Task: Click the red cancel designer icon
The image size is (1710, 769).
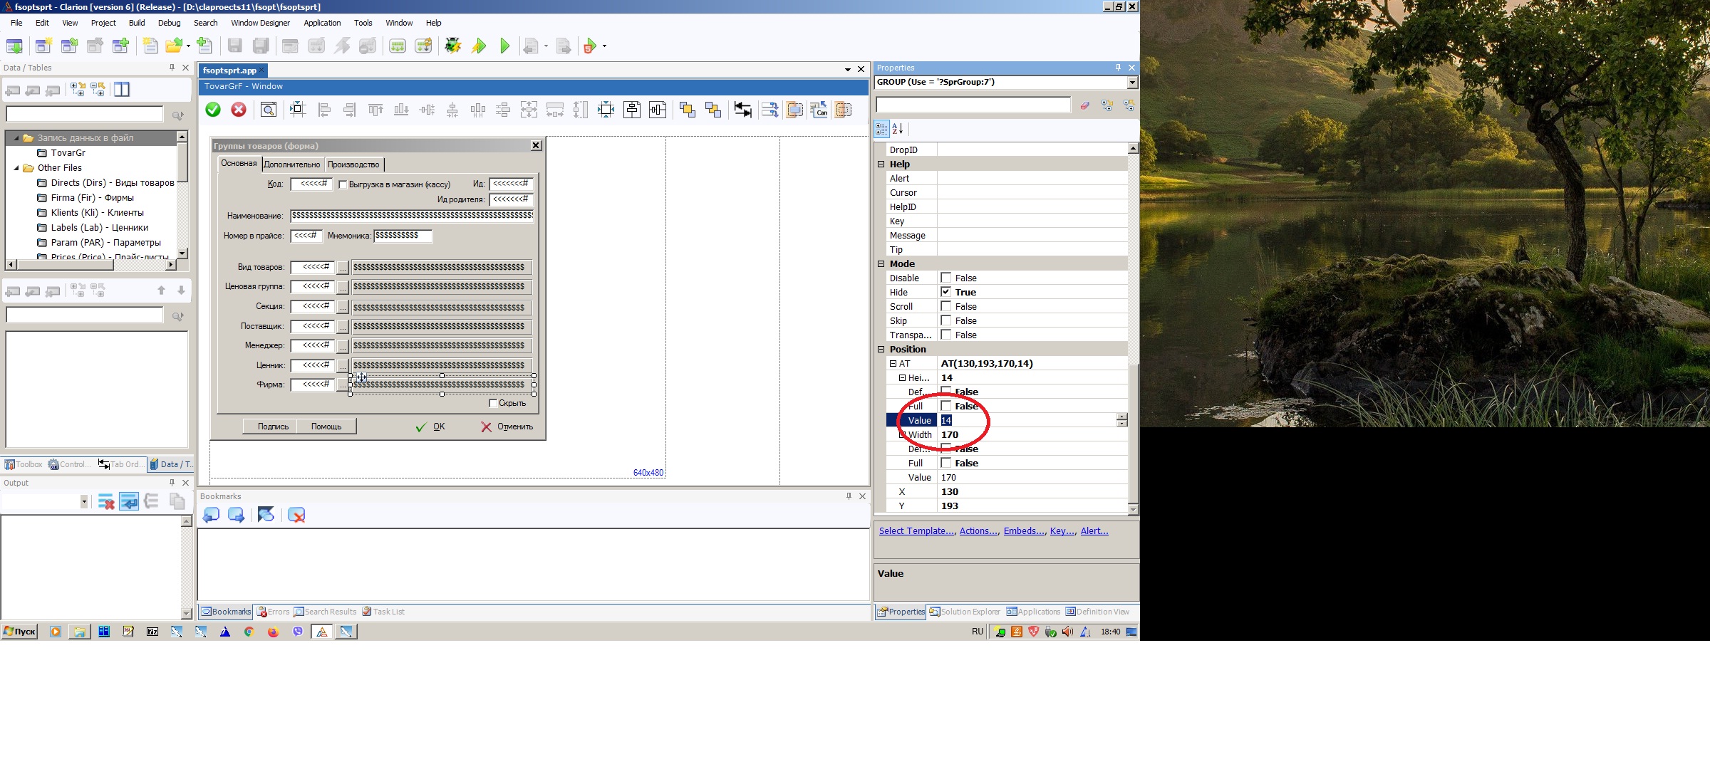Action: click(x=239, y=110)
